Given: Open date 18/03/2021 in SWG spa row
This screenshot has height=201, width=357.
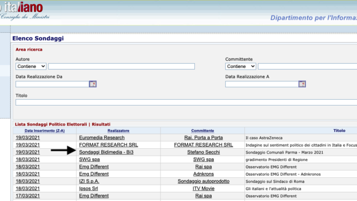Looking at the screenshot, I should [x=27, y=159].
